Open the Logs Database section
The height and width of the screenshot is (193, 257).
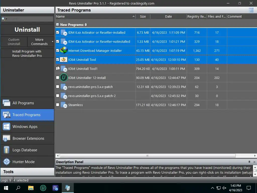point(27,150)
